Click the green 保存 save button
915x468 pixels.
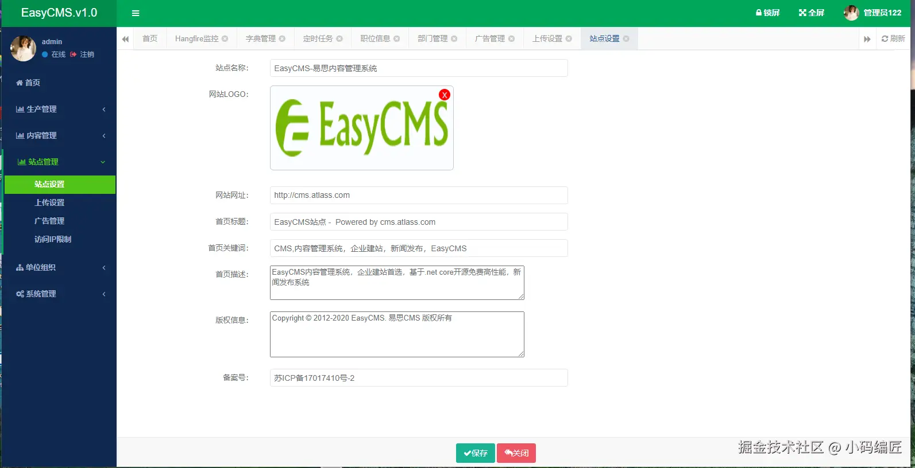click(475, 453)
